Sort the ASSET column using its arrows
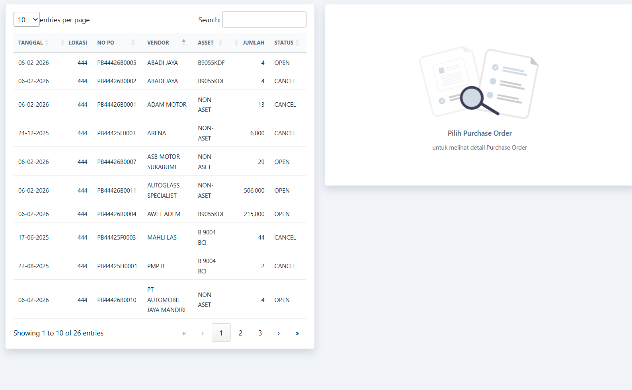The image size is (632, 390). click(220, 43)
